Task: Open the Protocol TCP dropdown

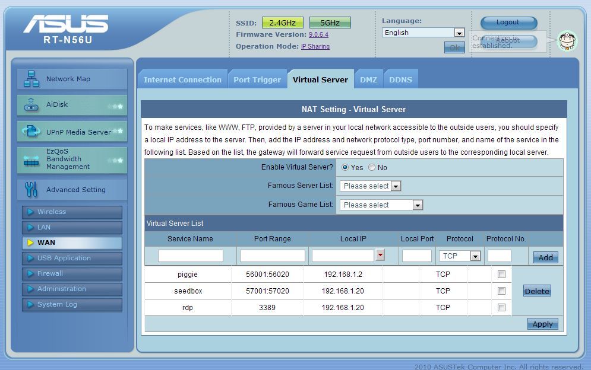Action: (x=460, y=256)
